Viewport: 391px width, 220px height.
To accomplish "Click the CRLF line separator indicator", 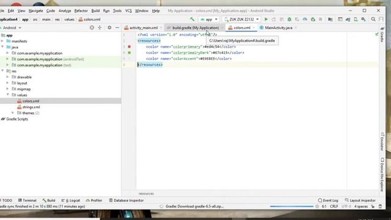I will [x=334, y=207].
